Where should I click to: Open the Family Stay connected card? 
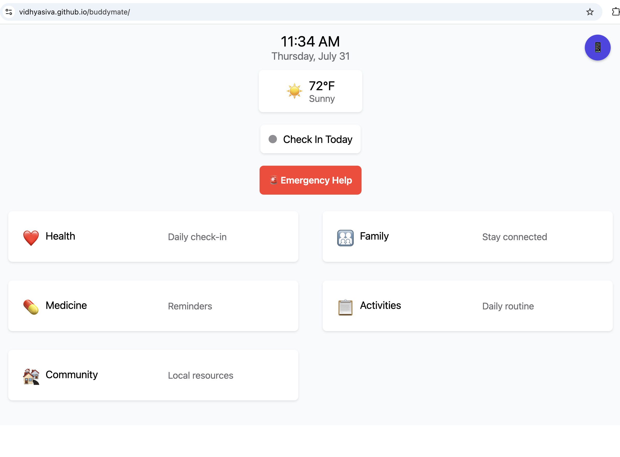(x=467, y=237)
